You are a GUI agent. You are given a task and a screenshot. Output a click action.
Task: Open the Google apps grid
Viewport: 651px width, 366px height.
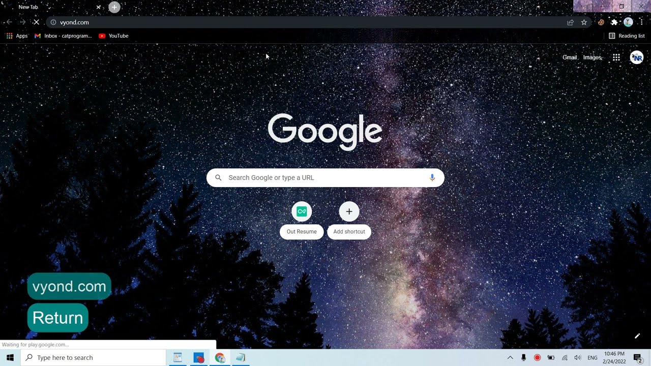(x=616, y=57)
